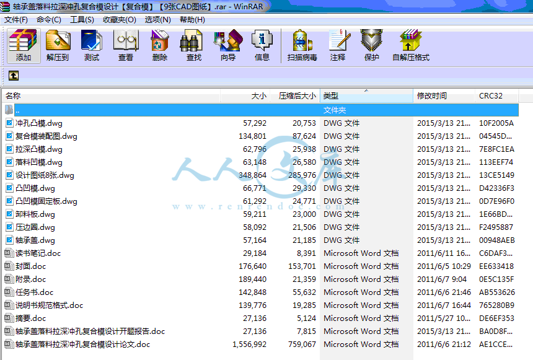Screen dimensions: 533x360
Task: Go up one level with arrow icon
Action: point(14,76)
